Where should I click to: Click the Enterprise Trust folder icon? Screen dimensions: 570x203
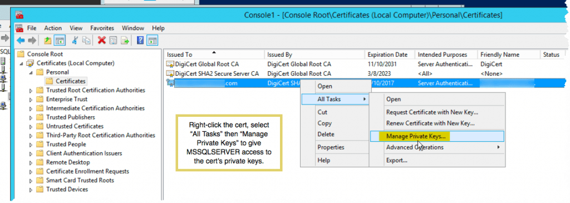pyautogui.click(x=40, y=99)
